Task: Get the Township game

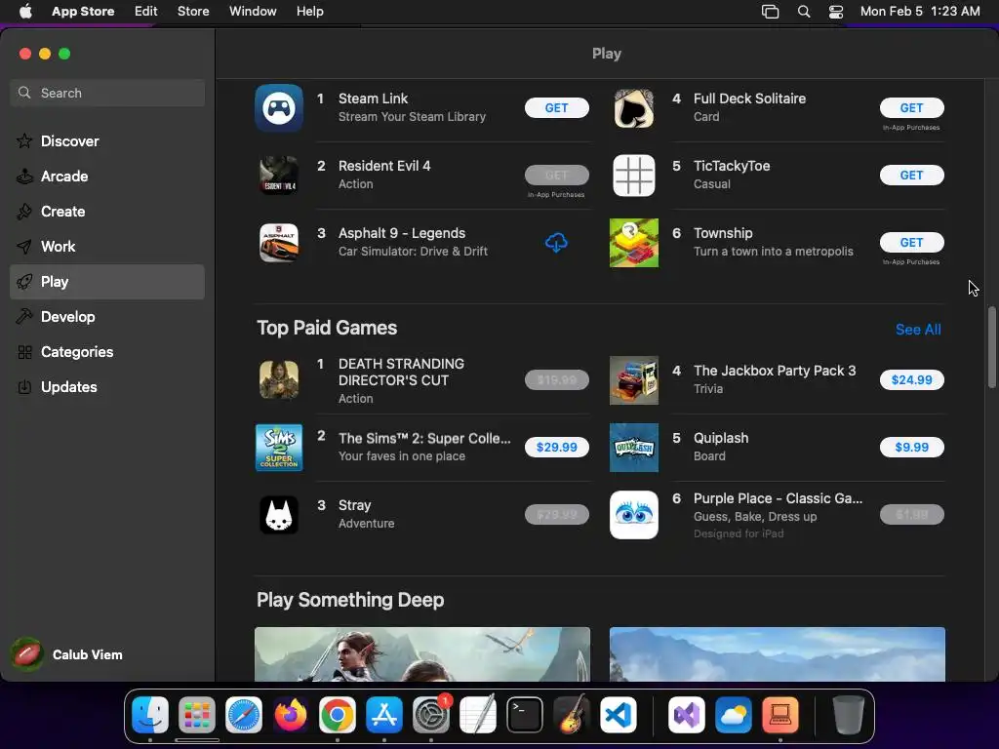Action: coord(912,243)
